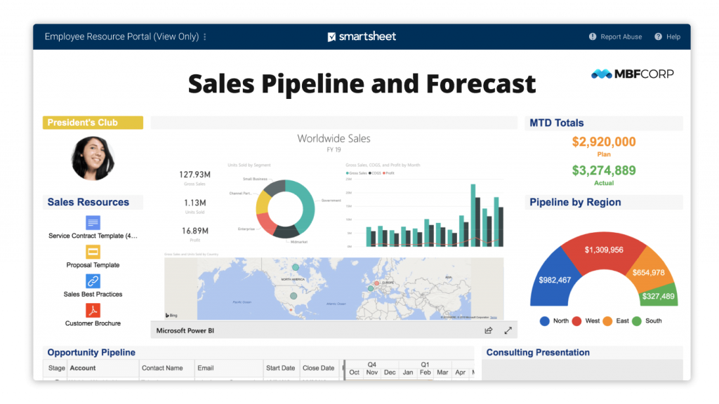719x404 pixels.
Task: Toggle the South legend item under Pipeline by Region
Action: click(647, 321)
